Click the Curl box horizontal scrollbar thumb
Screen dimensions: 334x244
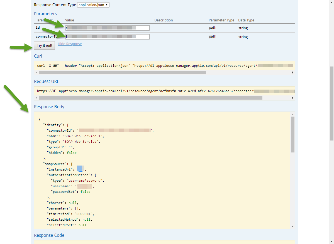(x=122, y=73)
